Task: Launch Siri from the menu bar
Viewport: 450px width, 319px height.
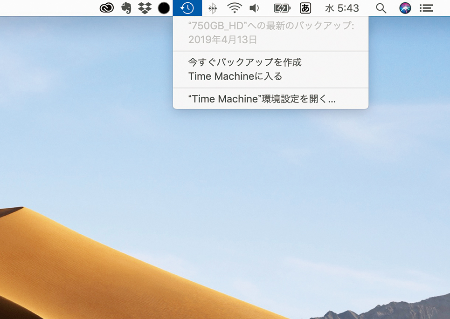Action: pos(405,8)
